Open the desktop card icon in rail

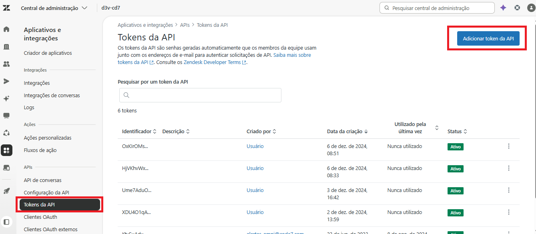[6, 168]
